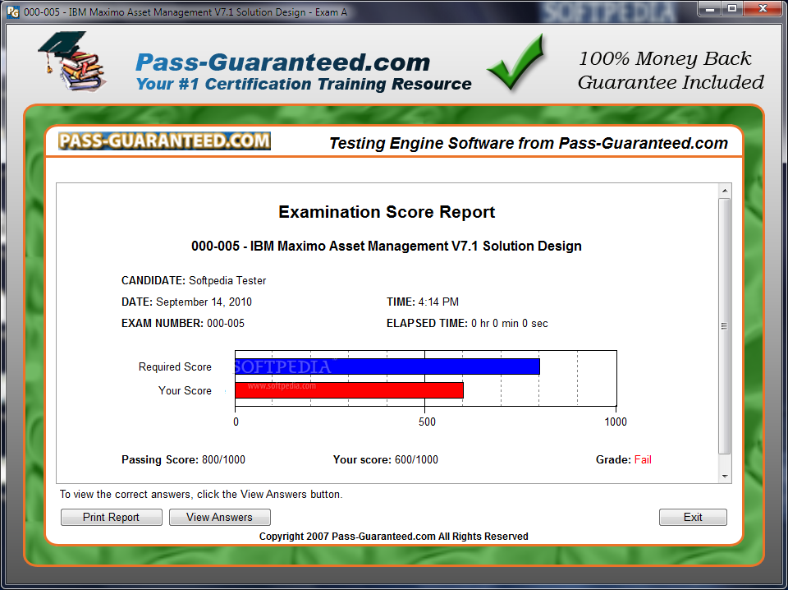Click the Pass-Guaranteed.com header title

pos(282,63)
